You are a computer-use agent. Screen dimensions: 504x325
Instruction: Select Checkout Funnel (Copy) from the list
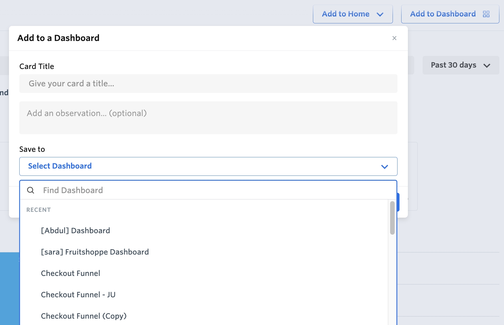coord(84,316)
